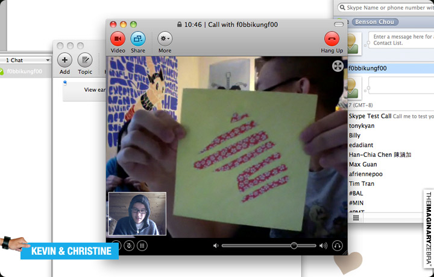This screenshot has width=434, height=277.
Task: Enter full screen video mode
Action: (338, 66)
